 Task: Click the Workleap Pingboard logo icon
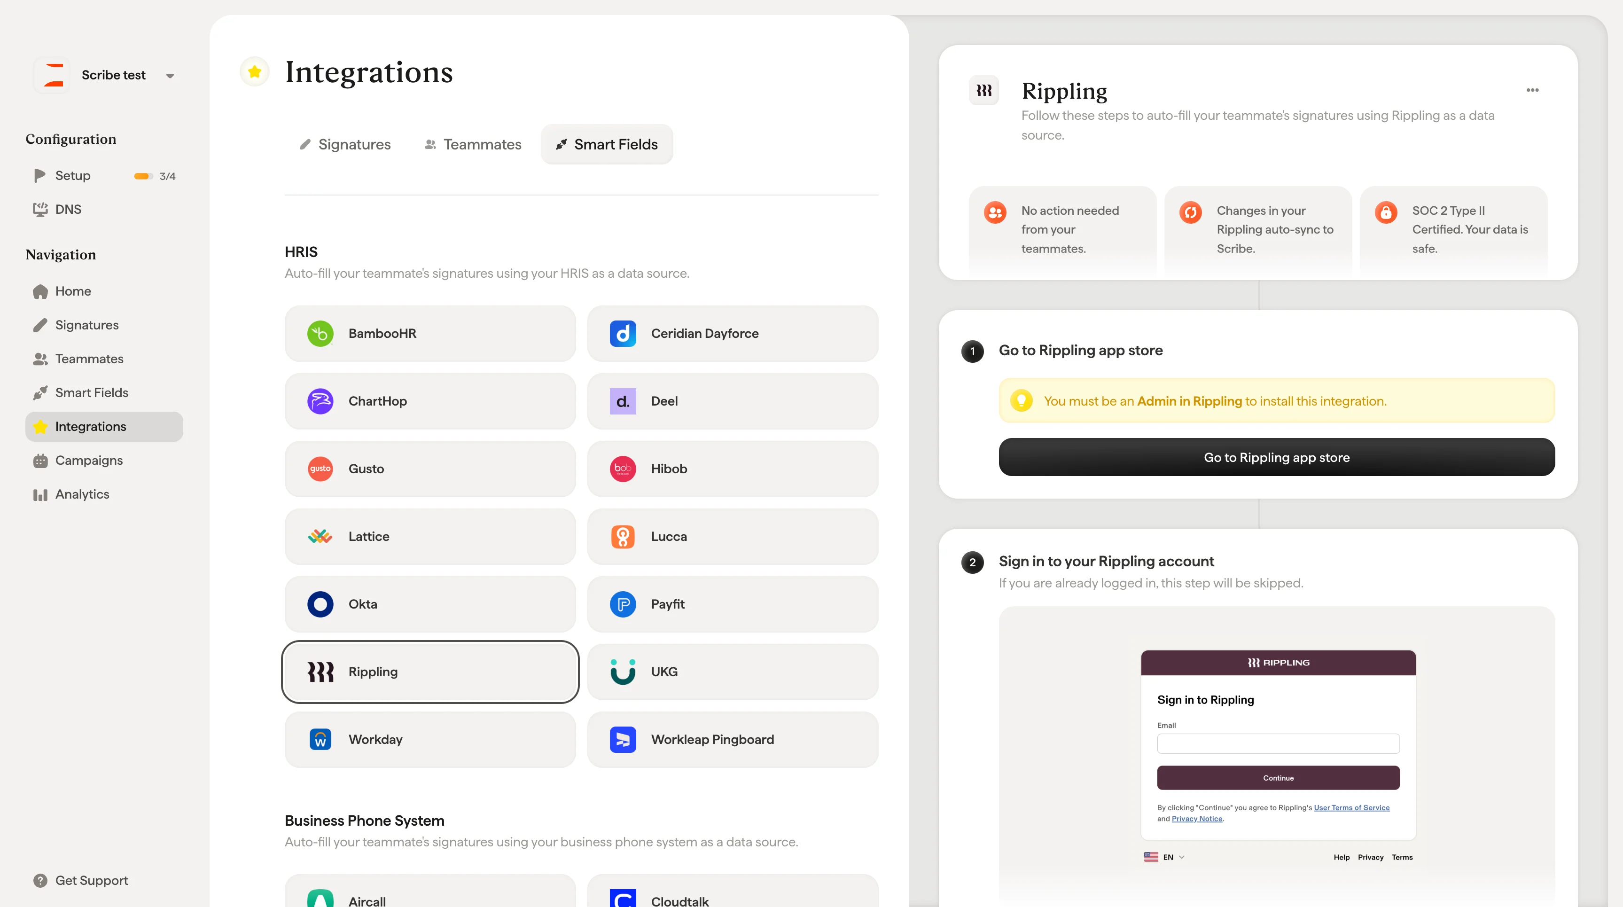(623, 739)
